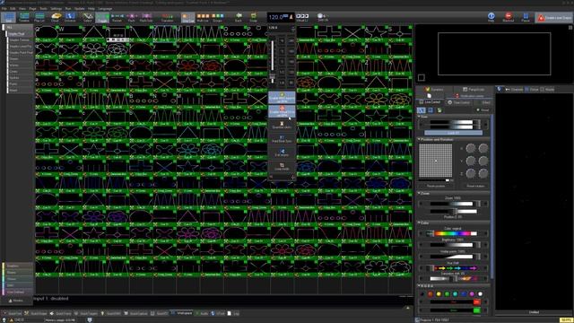574x323 pixels.
Task: Switch to the QuickDMX bottom tab
Action: point(111,313)
